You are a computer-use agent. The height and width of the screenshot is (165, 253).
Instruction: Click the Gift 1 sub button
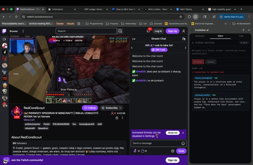(x=159, y=50)
